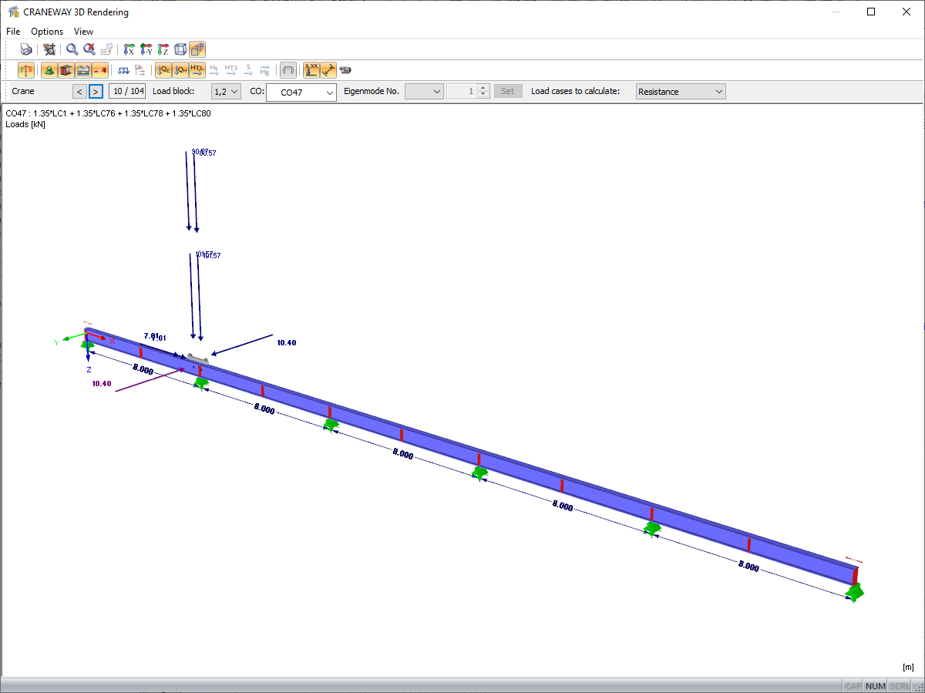The width and height of the screenshot is (925, 693).
Task: Click the magnifier with the red X
Action: pyautogui.click(x=89, y=49)
